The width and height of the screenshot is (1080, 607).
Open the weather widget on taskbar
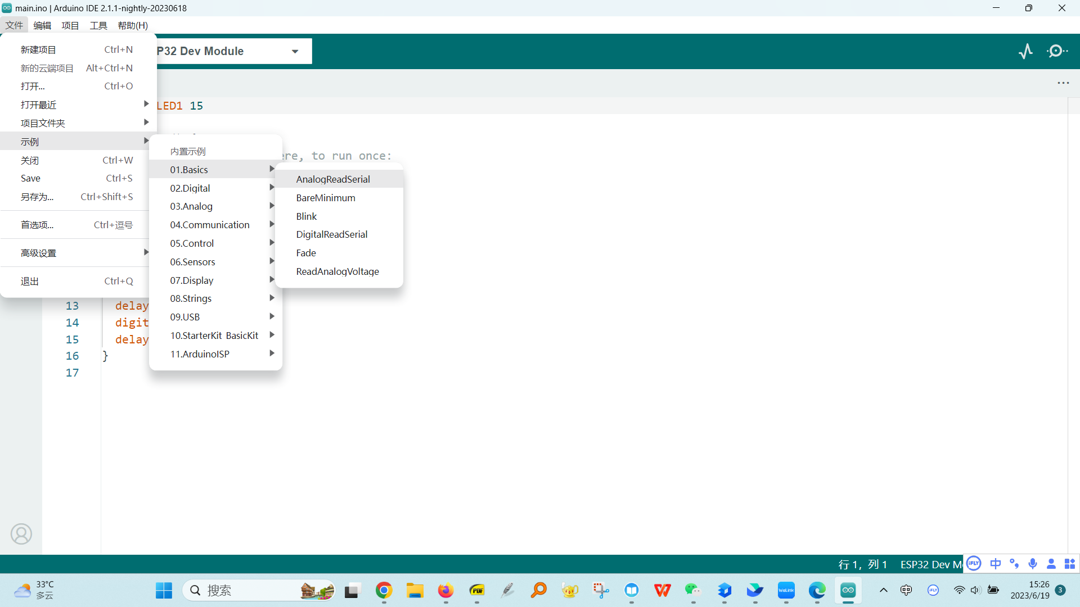click(x=34, y=590)
